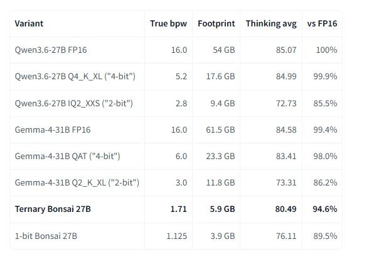Click the Variant column header
The width and height of the screenshot is (374, 266).
pos(29,23)
